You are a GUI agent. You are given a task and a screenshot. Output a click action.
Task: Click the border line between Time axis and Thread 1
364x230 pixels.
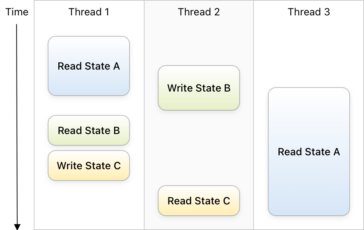tap(34, 115)
